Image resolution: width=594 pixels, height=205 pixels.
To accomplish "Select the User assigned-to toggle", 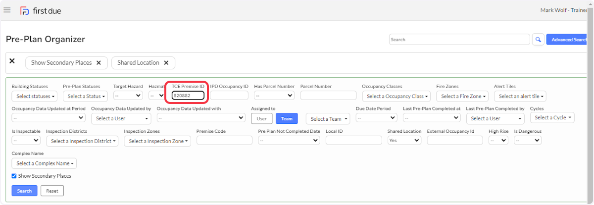I will click(x=262, y=118).
